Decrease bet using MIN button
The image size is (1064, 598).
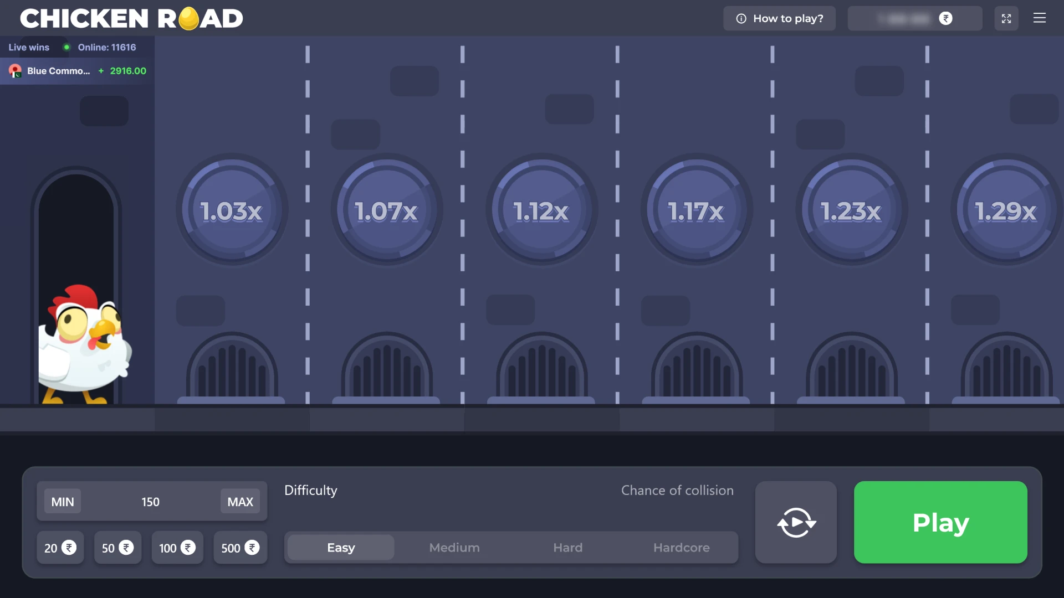(62, 502)
